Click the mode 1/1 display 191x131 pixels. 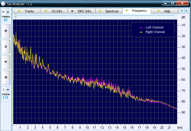pyautogui.click(x=5, y=97)
